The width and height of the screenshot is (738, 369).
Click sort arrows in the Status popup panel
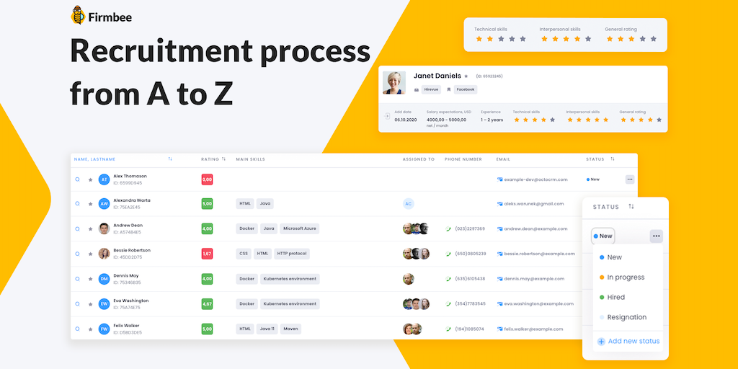click(631, 207)
